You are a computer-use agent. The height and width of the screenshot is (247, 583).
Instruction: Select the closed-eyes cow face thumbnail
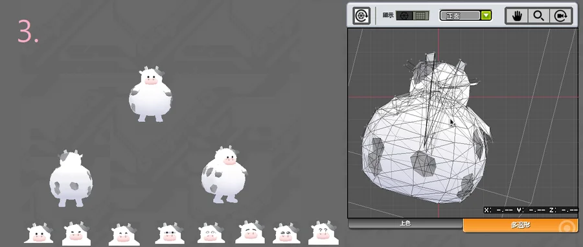pyautogui.click(x=124, y=234)
